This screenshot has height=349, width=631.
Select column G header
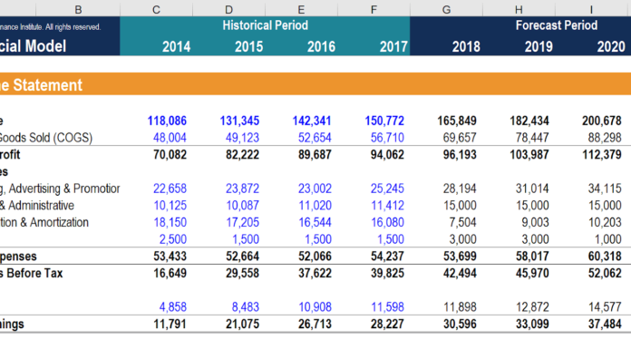pos(446,9)
